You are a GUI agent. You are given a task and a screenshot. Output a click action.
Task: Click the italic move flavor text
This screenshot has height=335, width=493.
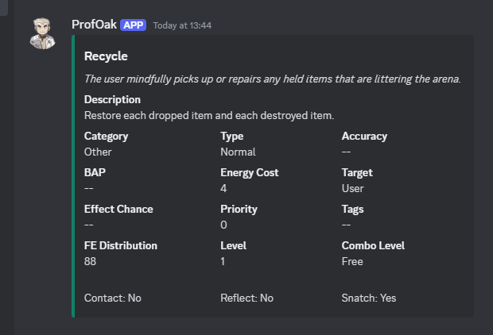(x=272, y=79)
